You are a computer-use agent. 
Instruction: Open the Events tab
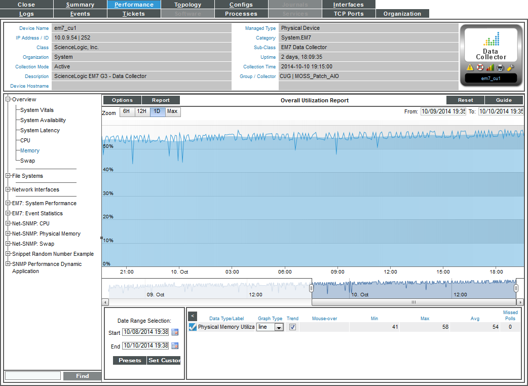80,14
